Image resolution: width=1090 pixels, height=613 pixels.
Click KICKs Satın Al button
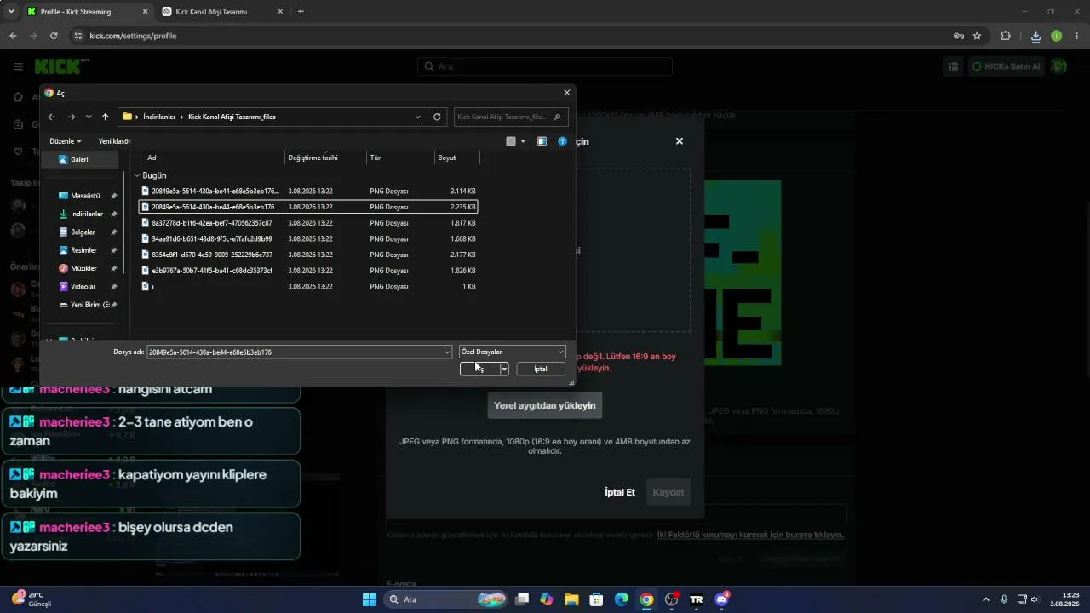click(1006, 66)
